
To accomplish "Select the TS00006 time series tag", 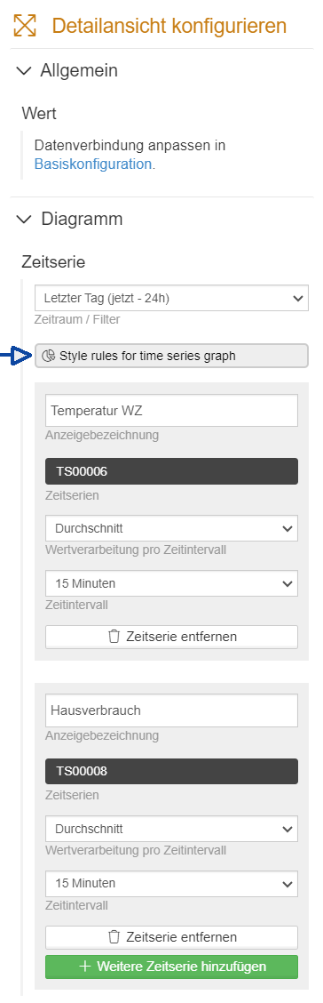I will pos(172,471).
